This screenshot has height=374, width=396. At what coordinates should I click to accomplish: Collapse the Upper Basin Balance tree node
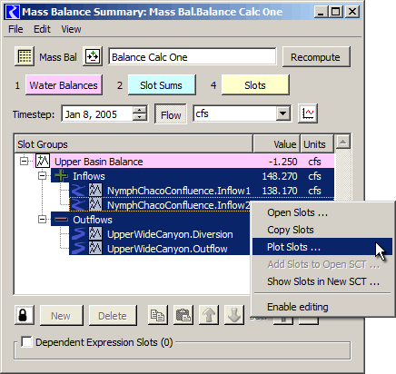[x=24, y=162]
